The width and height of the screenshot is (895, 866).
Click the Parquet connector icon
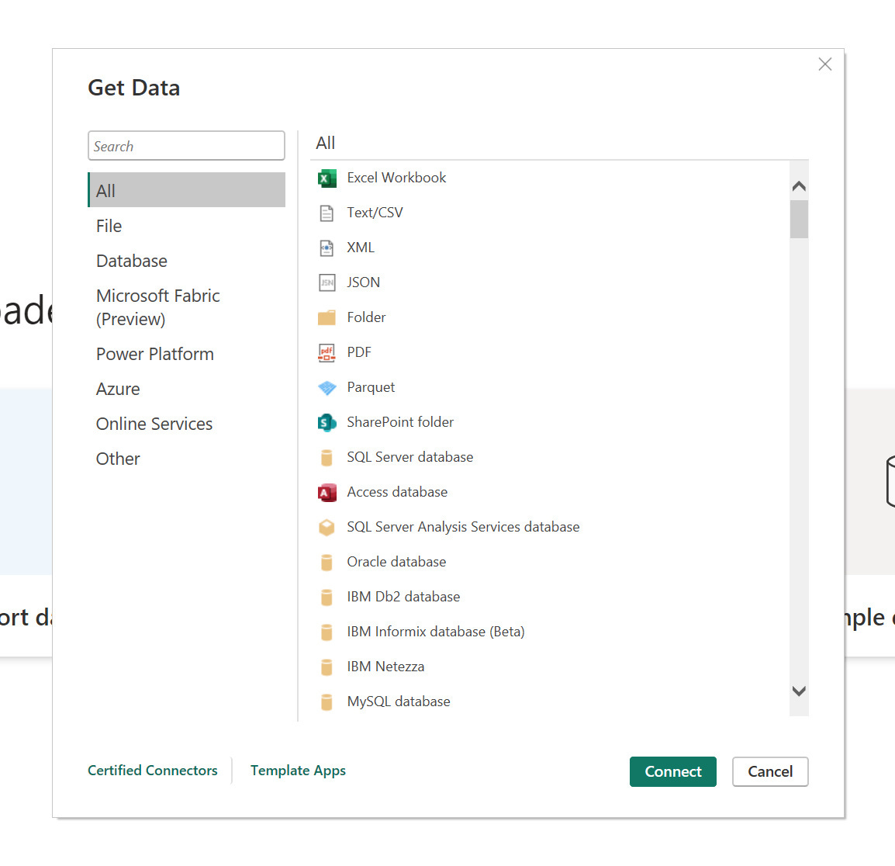tap(327, 388)
